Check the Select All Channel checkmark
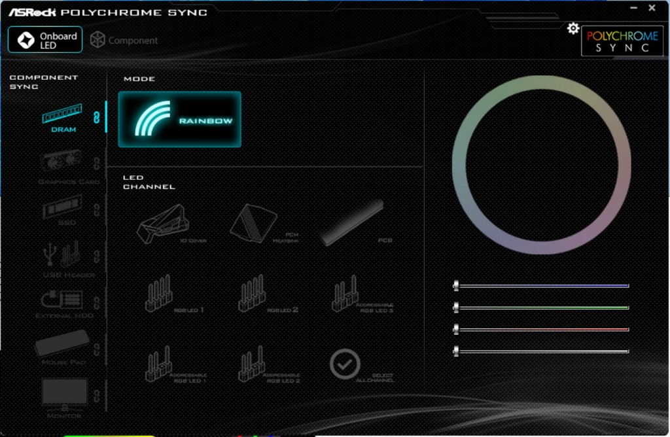This screenshot has height=437, width=670. click(345, 364)
